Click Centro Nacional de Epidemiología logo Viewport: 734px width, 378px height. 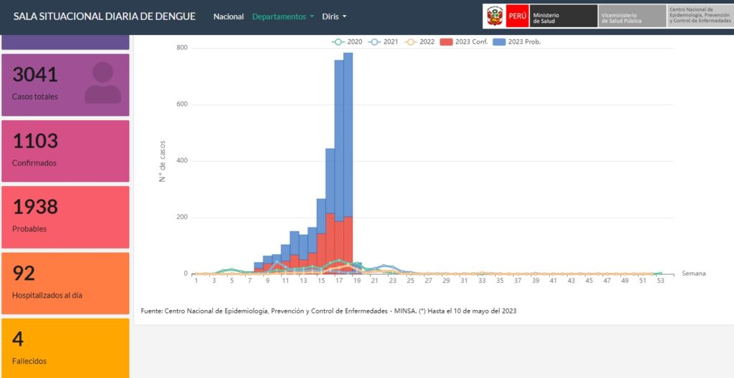700,16
